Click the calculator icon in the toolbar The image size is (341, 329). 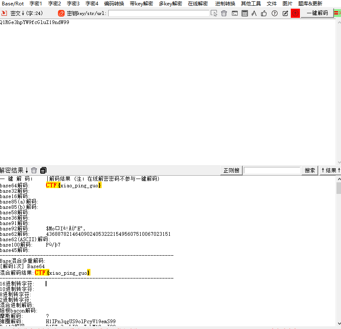click(x=245, y=13)
